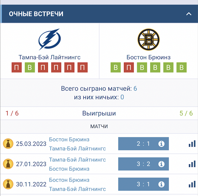Click the Boston Bruins logo
198x196 pixels.
pos(148,40)
